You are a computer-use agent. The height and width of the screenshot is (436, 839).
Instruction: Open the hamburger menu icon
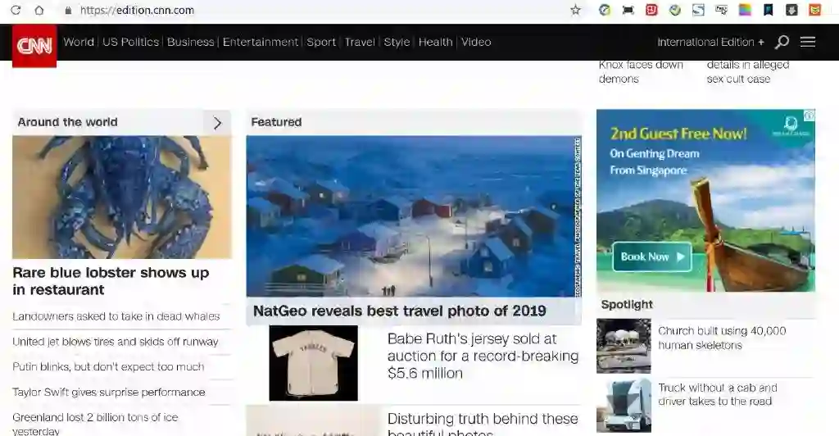pyautogui.click(x=808, y=42)
